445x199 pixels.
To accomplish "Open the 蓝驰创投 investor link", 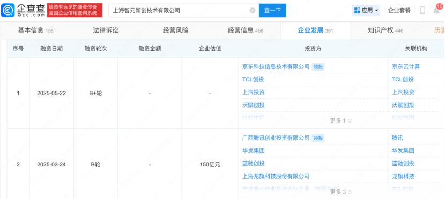I will click(x=254, y=164).
